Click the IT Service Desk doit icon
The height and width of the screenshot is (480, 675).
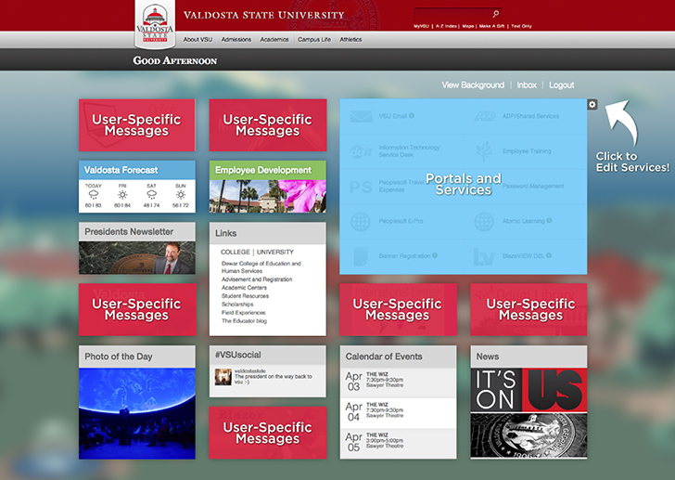[361, 151]
